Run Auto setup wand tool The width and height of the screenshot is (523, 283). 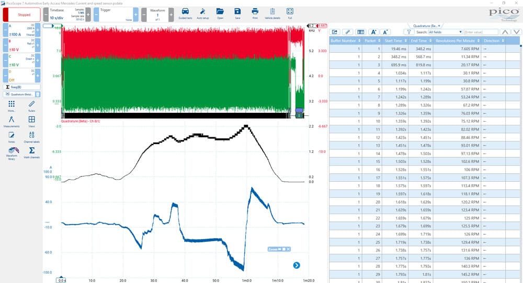pyautogui.click(x=202, y=14)
